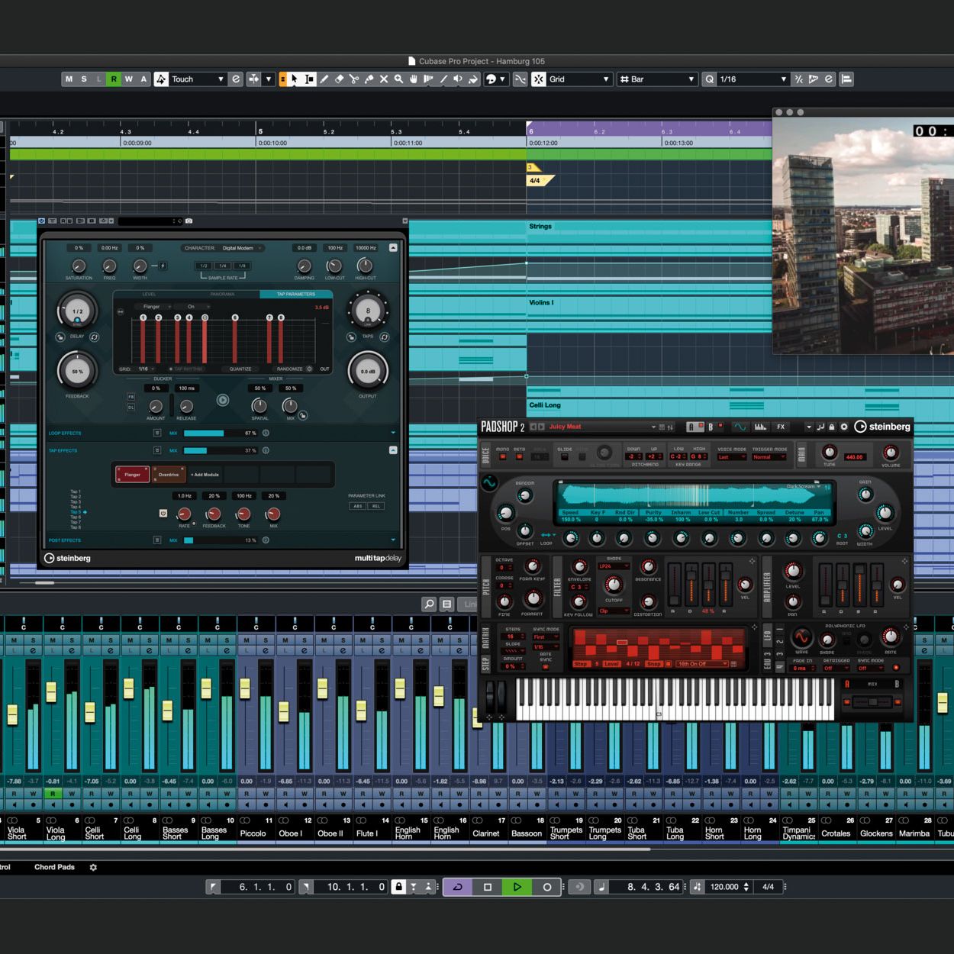Image resolution: width=954 pixels, height=954 pixels.
Task: Open Chord Pads settings gear
Action: click(x=93, y=867)
